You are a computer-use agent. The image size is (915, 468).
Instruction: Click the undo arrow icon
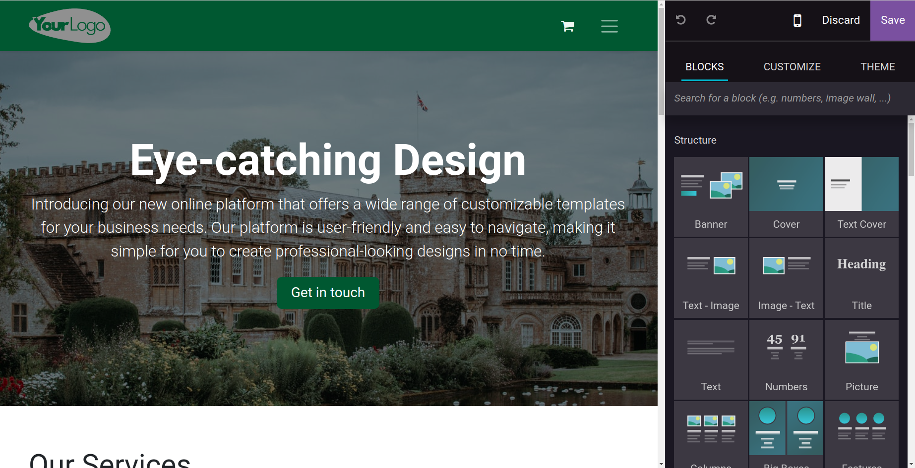pyautogui.click(x=680, y=20)
